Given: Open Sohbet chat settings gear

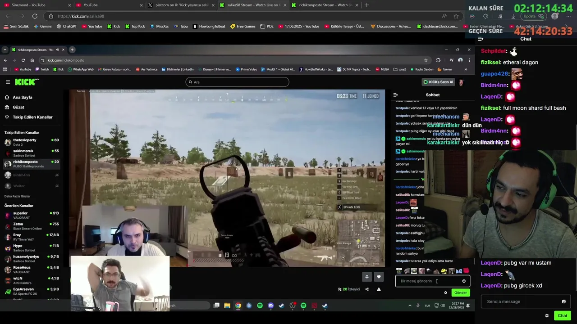Looking at the screenshot, I should pos(446,292).
